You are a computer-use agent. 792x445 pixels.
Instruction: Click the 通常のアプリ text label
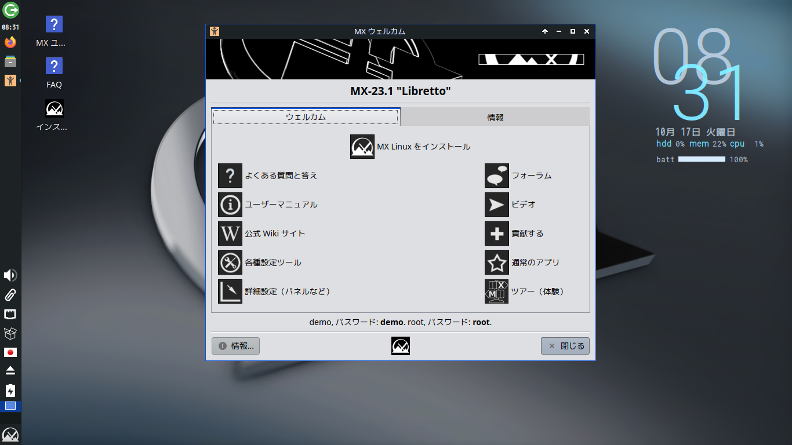pos(536,262)
